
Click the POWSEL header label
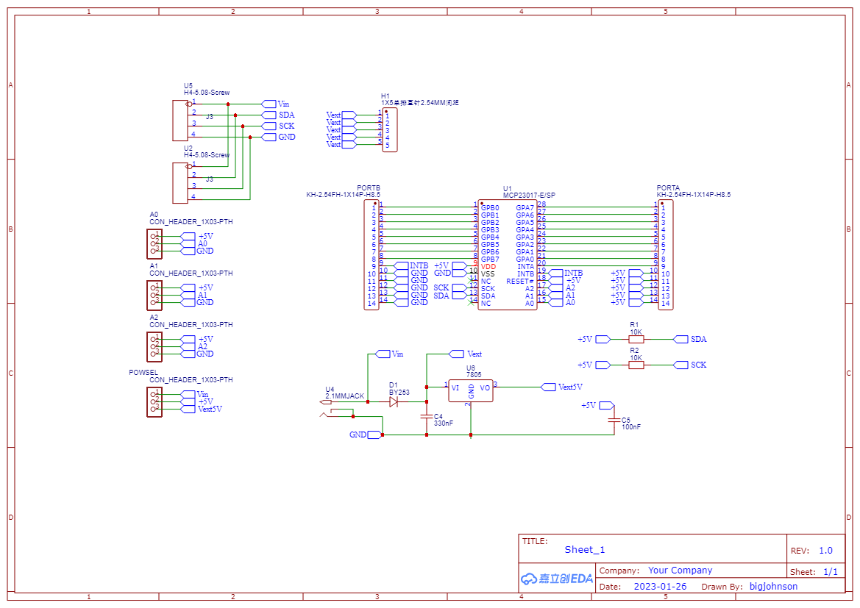tap(143, 372)
